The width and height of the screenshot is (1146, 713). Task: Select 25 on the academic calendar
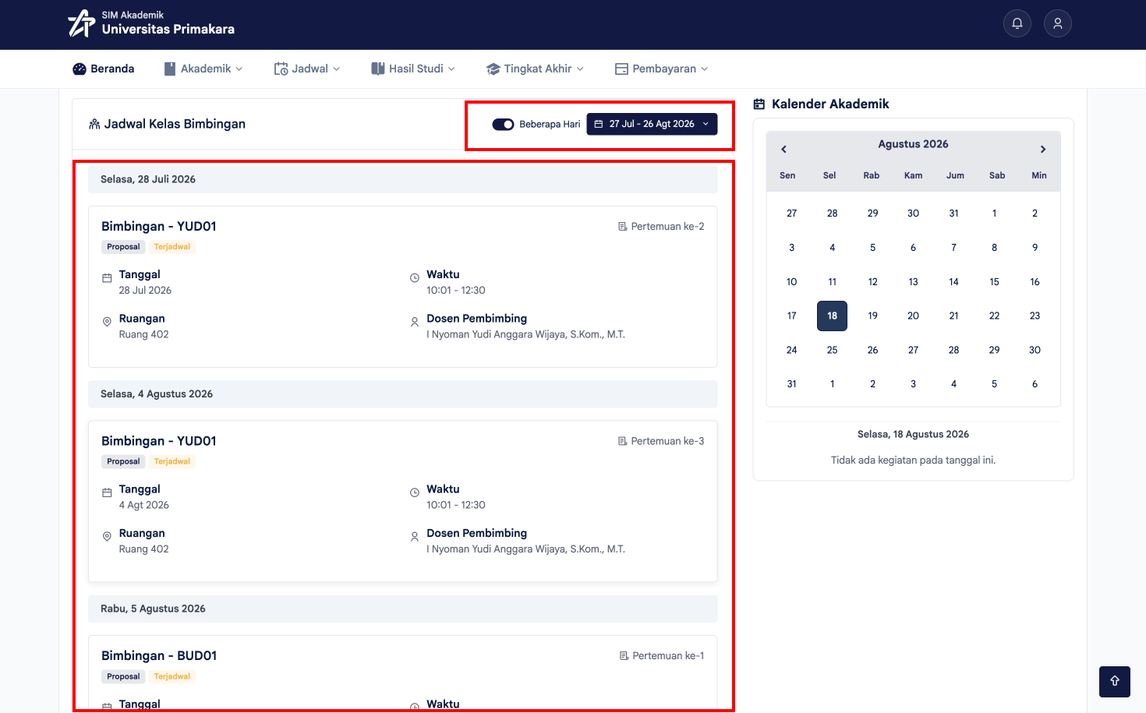833,350
